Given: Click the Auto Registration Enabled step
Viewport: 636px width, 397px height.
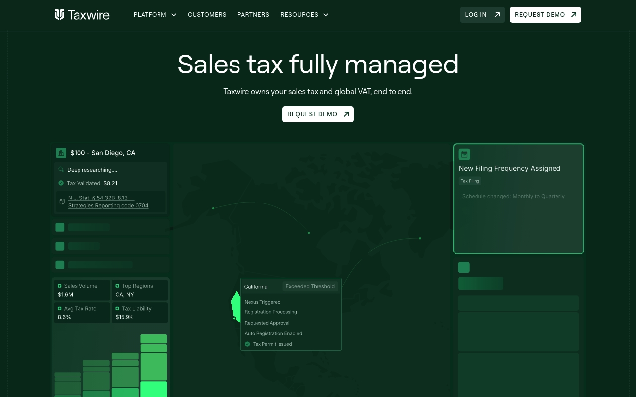Looking at the screenshot, I should pos(273,333).
